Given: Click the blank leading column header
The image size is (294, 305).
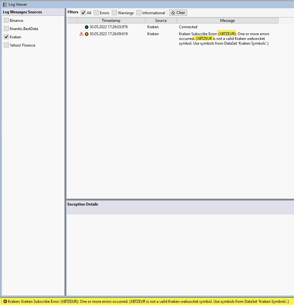Looking at the screenshot, I should point(72,20).
